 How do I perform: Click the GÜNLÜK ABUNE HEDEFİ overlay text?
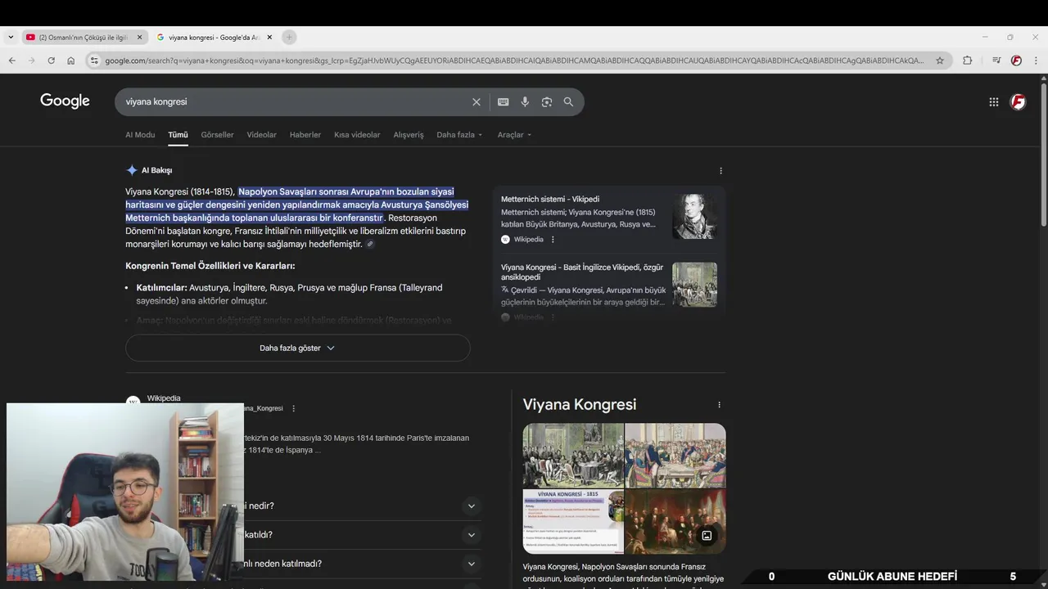coord(892,577)
